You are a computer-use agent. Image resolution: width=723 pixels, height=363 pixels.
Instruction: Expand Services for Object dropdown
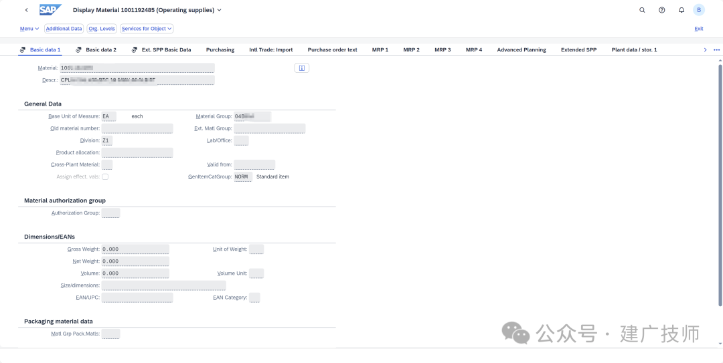click(147, 29)
